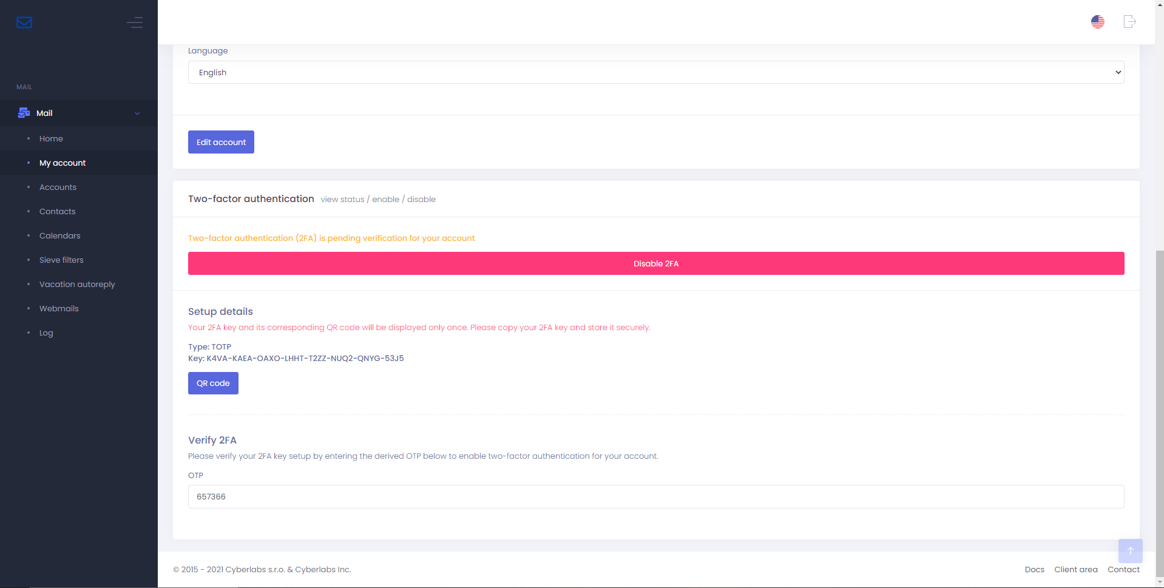This screenshot has height=588, width=1164.
Task: Open the Language dropdown showing English
Action: (x=655, y=72)
